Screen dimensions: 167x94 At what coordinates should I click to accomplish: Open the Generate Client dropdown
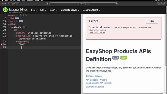[x=91, y=10]
